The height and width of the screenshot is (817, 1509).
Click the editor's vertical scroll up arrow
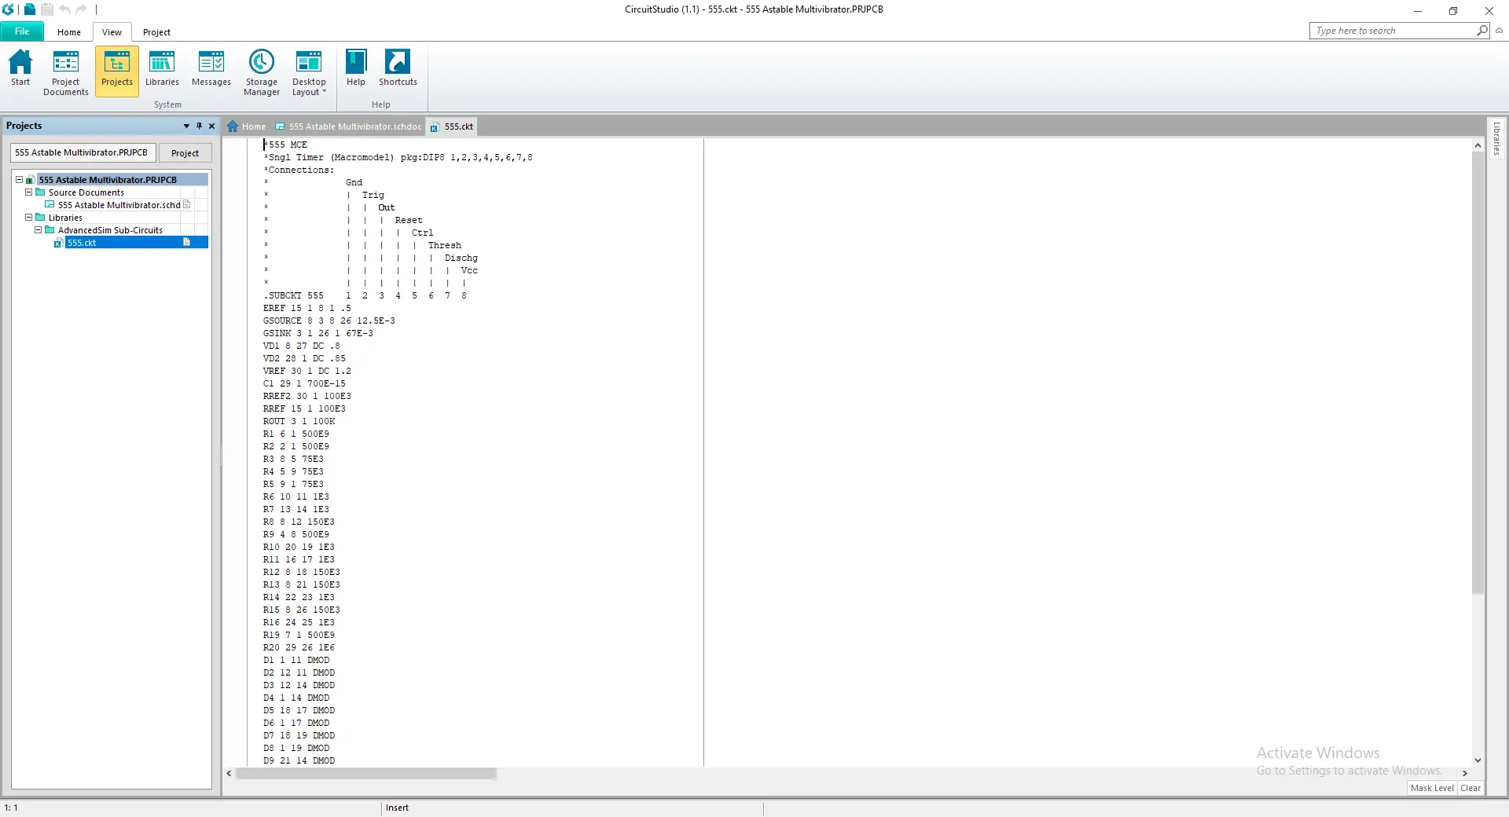pos(1478,145)
